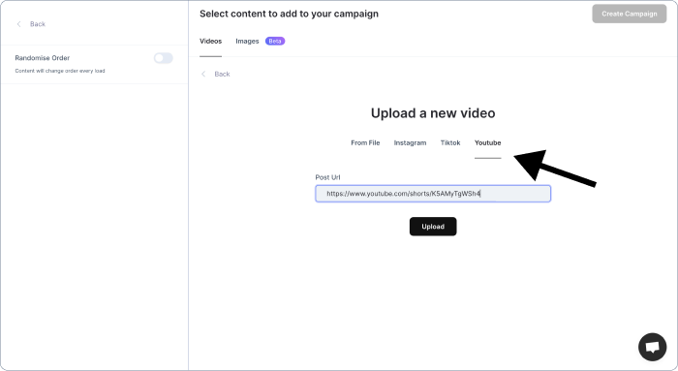Click the Back chevron below Videos tab
This screenshot has height=371, width=678.
coord(203,74)
